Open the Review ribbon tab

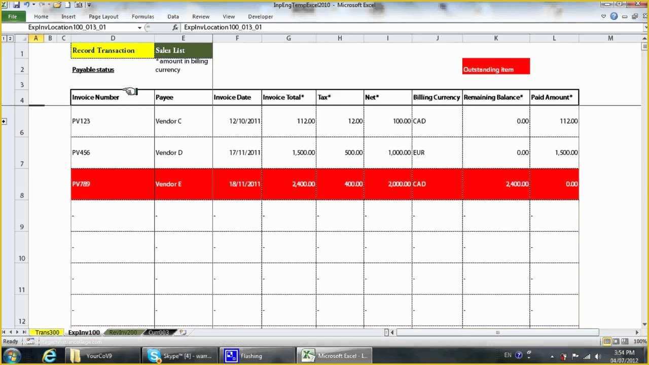[x=201, y=17]
